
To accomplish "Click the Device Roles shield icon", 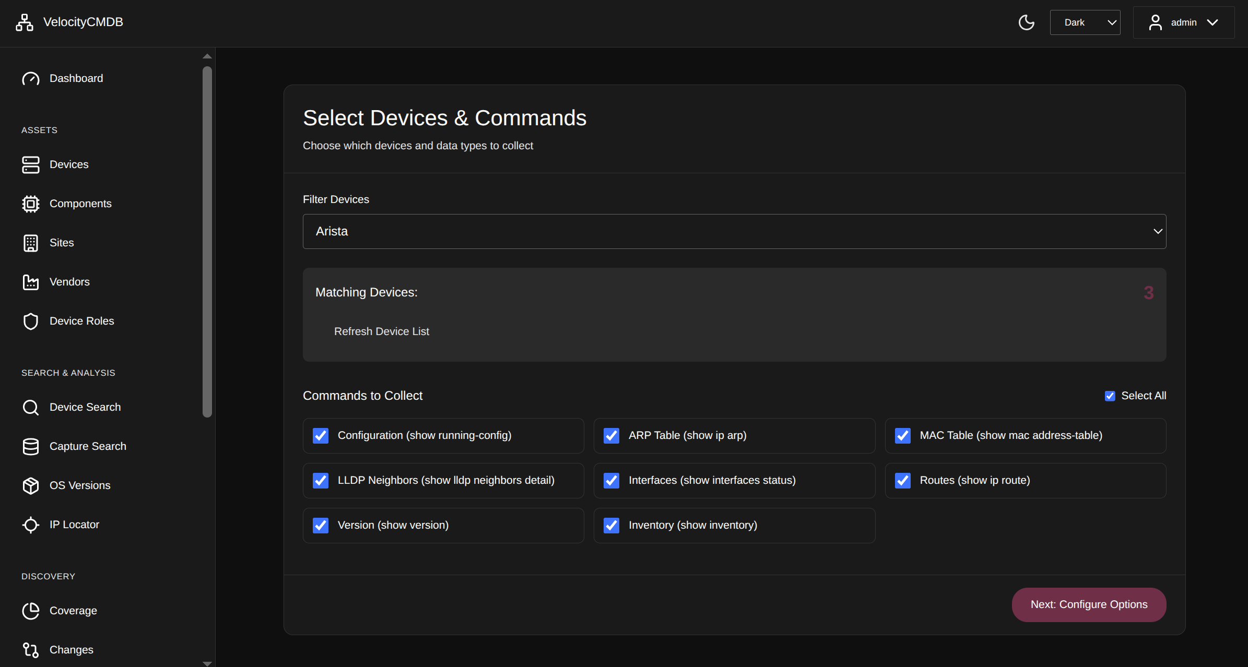I will tap(31, 321).
